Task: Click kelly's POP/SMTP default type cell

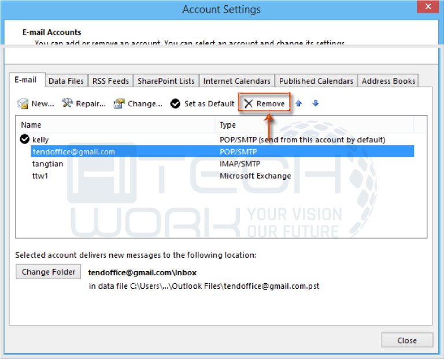Action: point(302,139)
